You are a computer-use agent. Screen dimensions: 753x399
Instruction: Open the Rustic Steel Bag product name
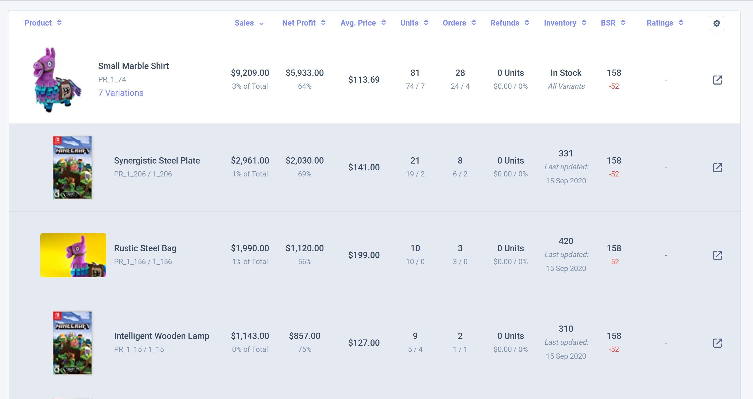pos(145,248)
